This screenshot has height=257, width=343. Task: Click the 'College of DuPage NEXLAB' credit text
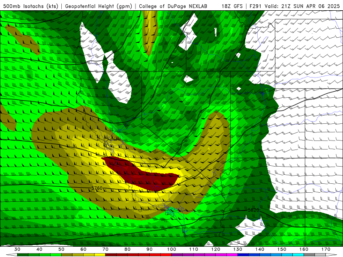point(173,6)
